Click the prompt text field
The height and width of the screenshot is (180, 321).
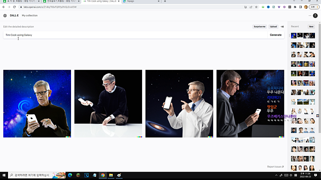134,35
